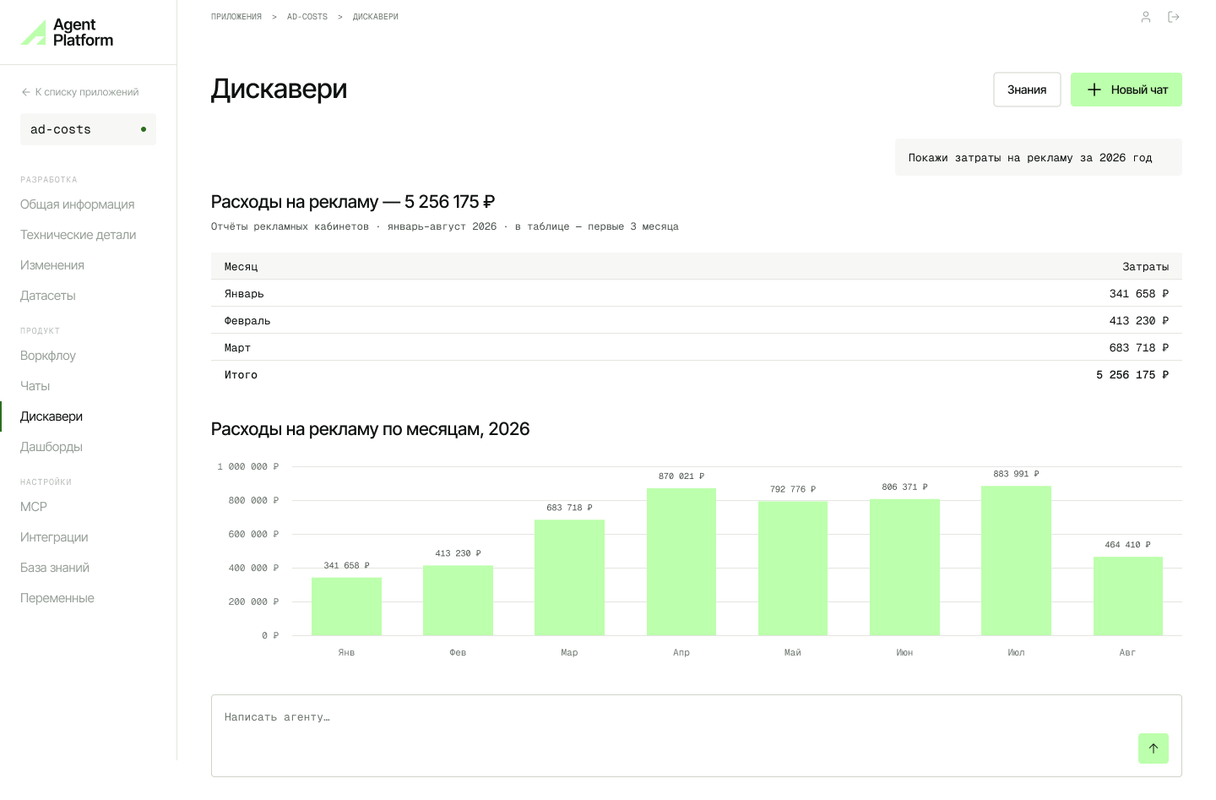Click the Авг bar in chart
This screenshot has width=1216, height=800.
1128,596
